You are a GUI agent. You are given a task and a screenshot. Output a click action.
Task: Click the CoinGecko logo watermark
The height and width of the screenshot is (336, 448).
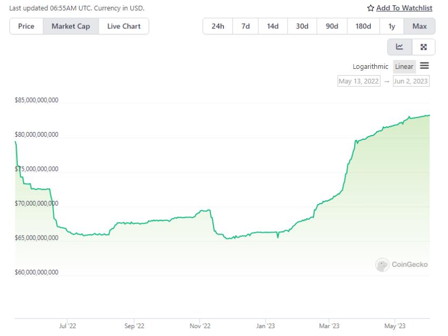(x=402, y=264)
